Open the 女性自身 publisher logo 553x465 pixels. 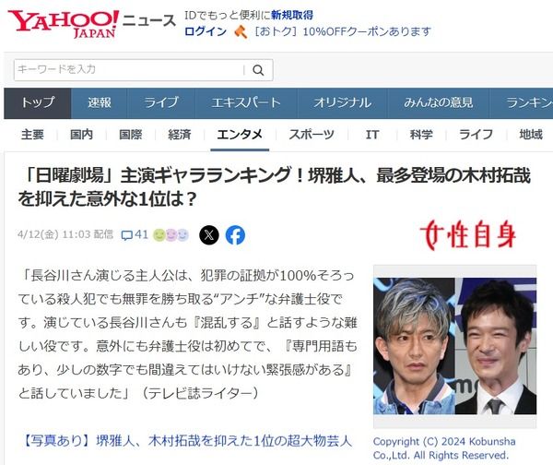[x=468, y=234]
